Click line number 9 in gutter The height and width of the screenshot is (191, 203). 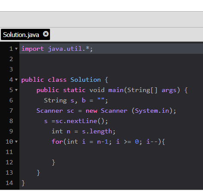click(11, 131)
